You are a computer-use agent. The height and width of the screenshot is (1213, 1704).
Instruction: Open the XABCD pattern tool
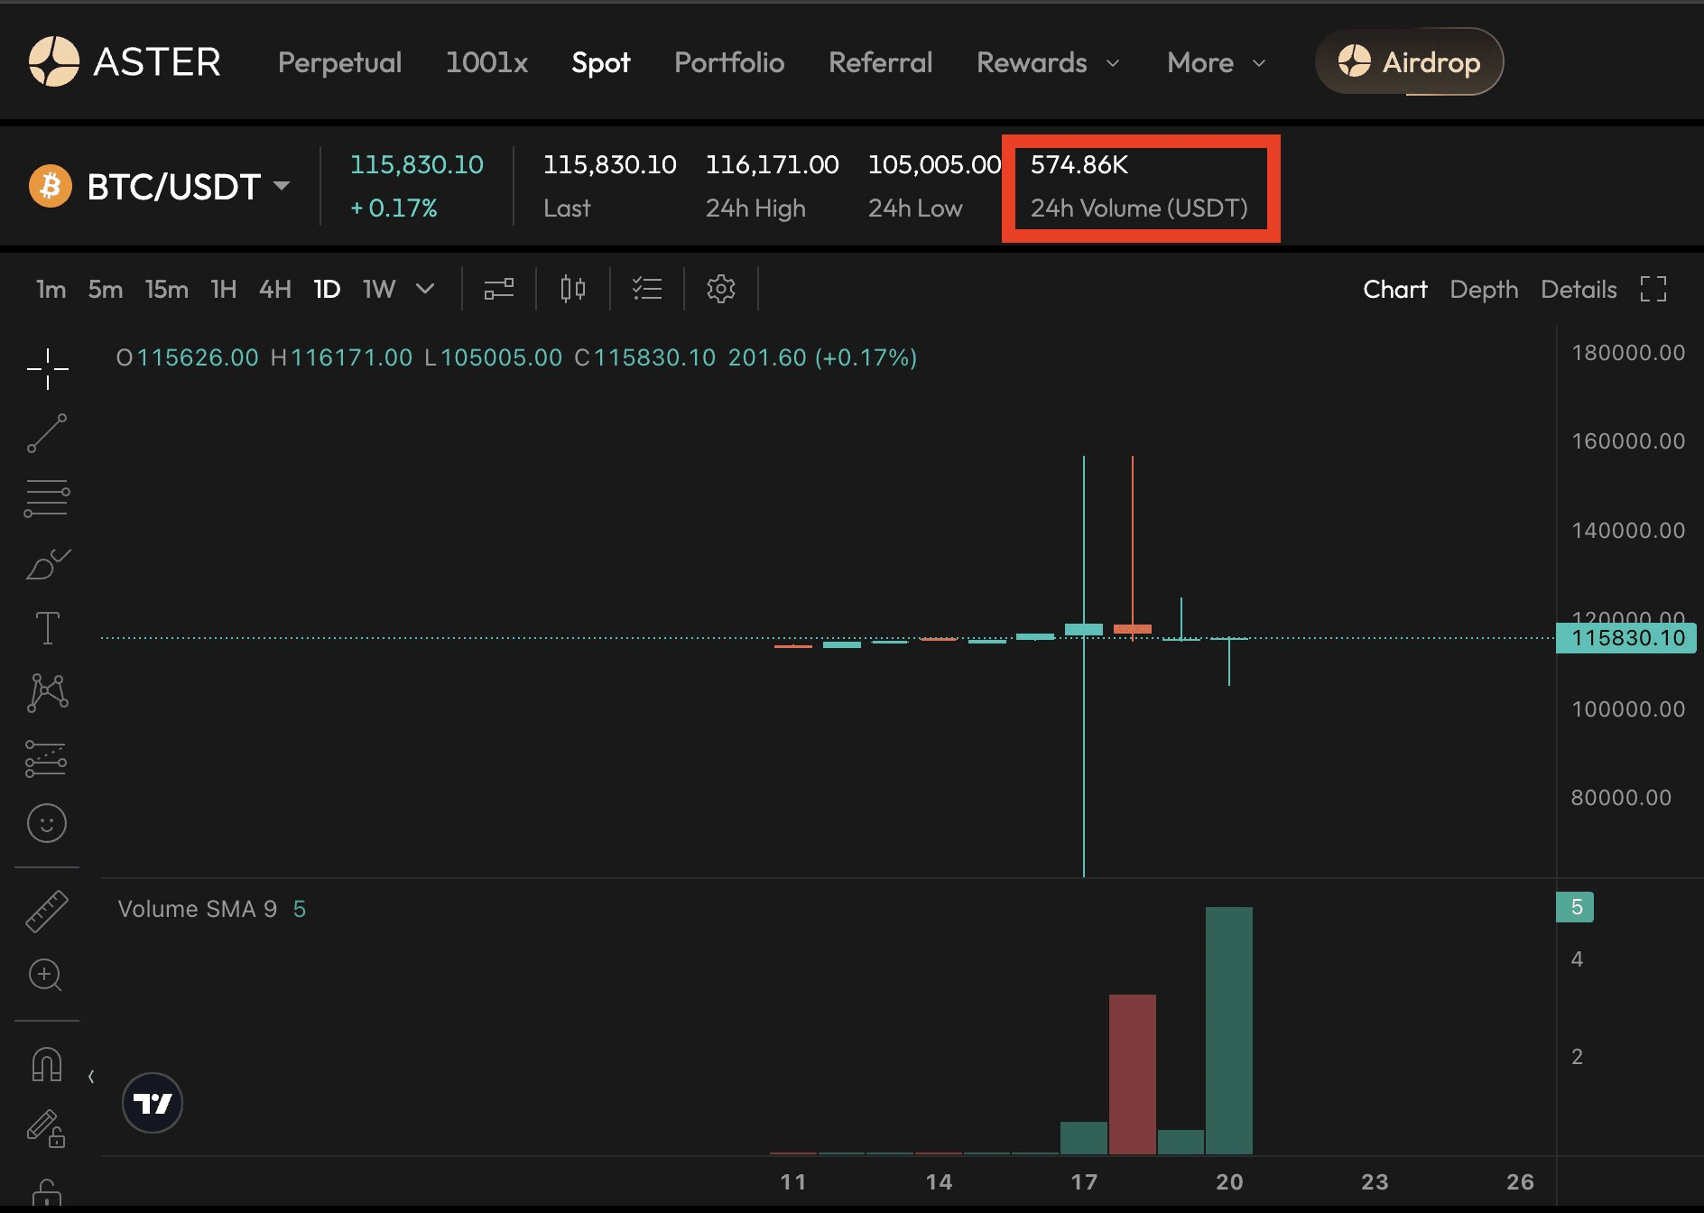click(x=47, y=692)
